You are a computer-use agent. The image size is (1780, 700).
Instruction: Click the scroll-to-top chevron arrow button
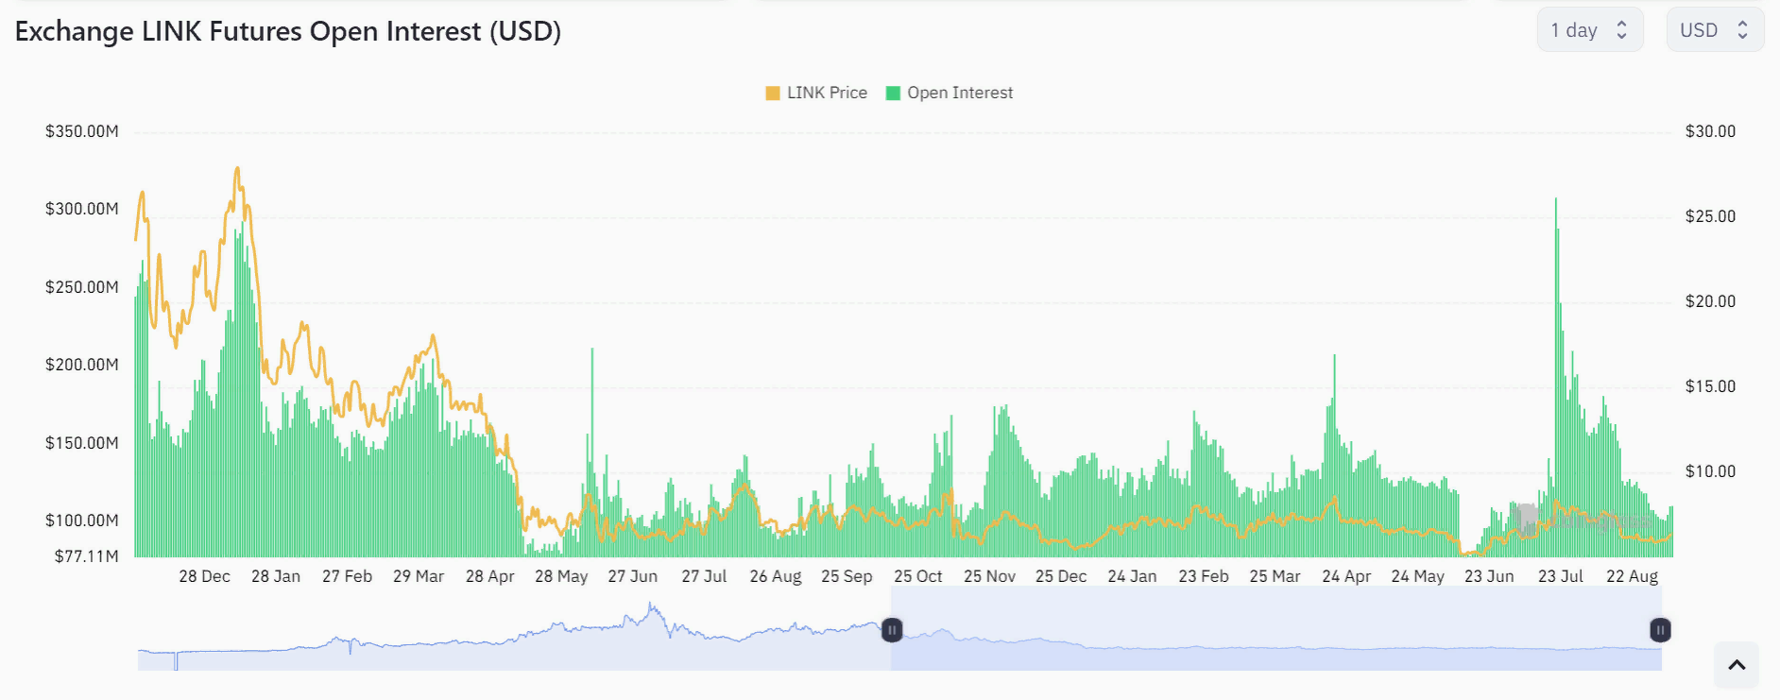tap(1736, 665)
